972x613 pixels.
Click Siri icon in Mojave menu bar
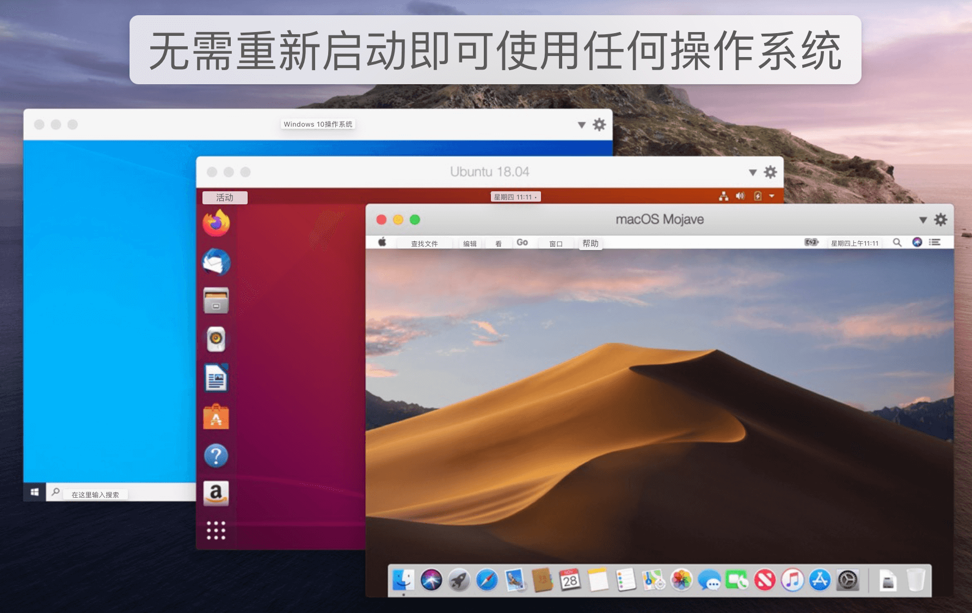917,242
